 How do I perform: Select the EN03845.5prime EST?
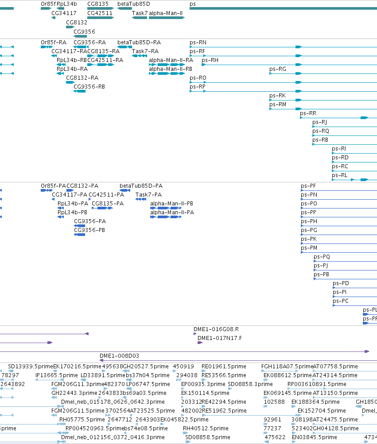294,442
